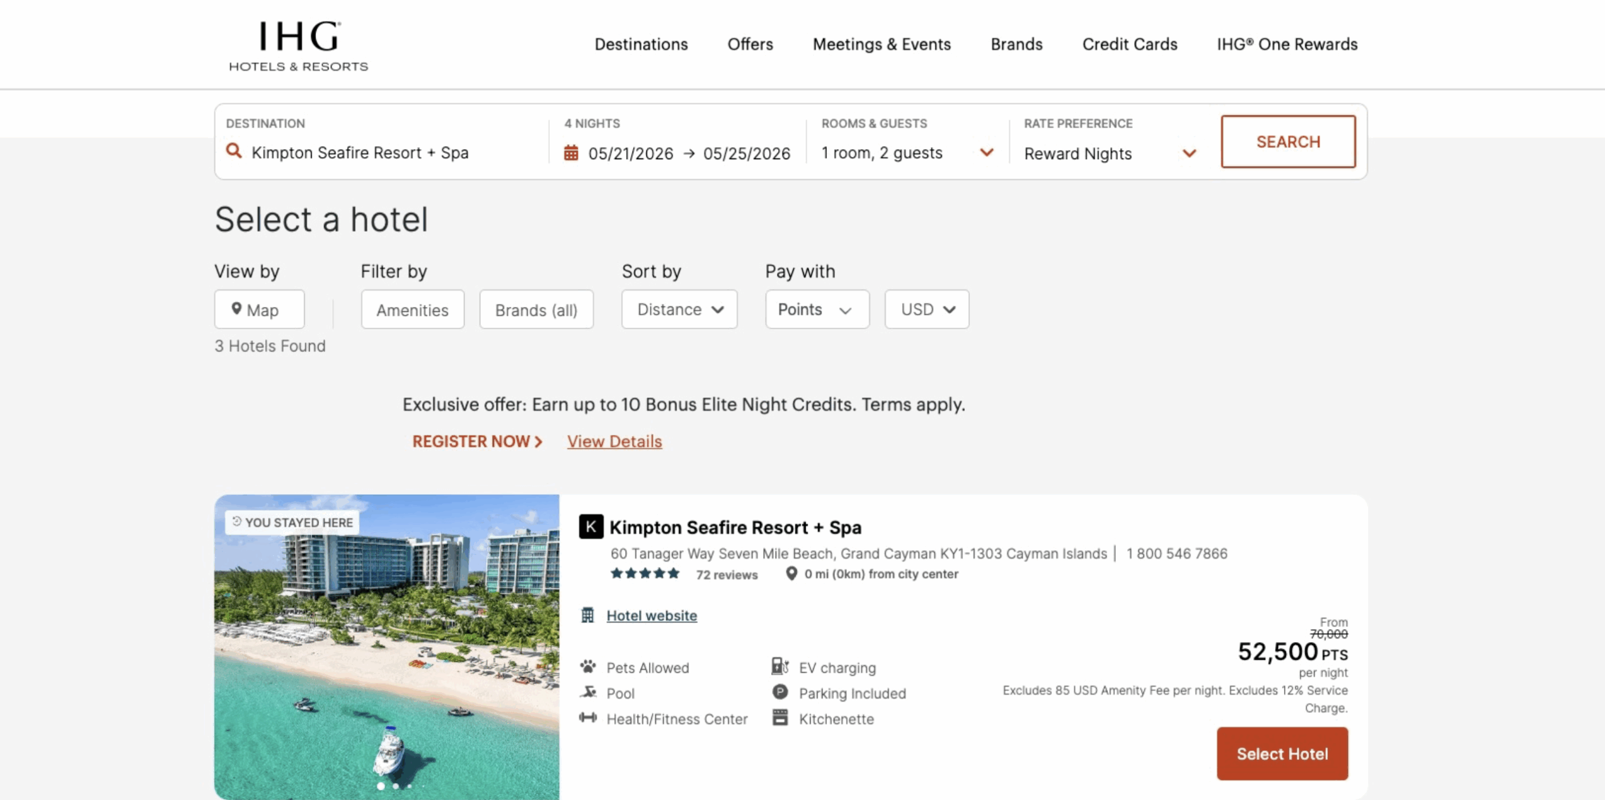Click the Select Hotel button
Image resolution: width=1605 pixels, height=800 pixels.
click(1281, 754)
